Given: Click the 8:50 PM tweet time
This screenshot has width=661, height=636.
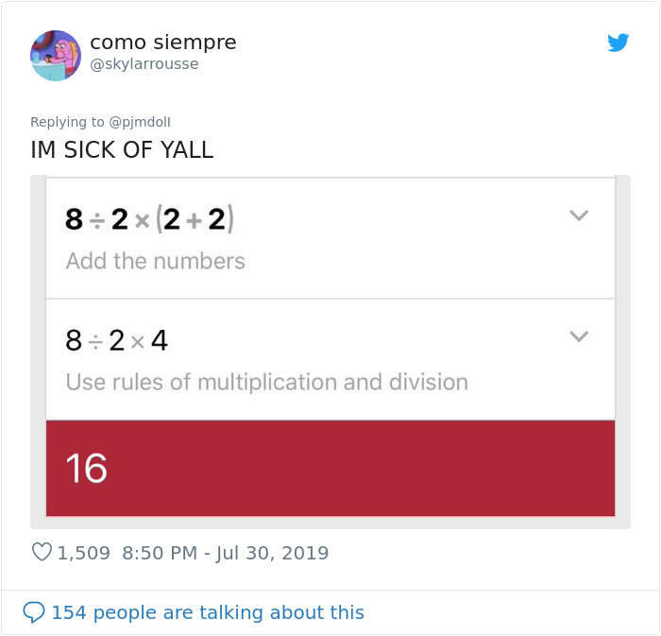Looking at the screenshot, I should pos(157,553).
